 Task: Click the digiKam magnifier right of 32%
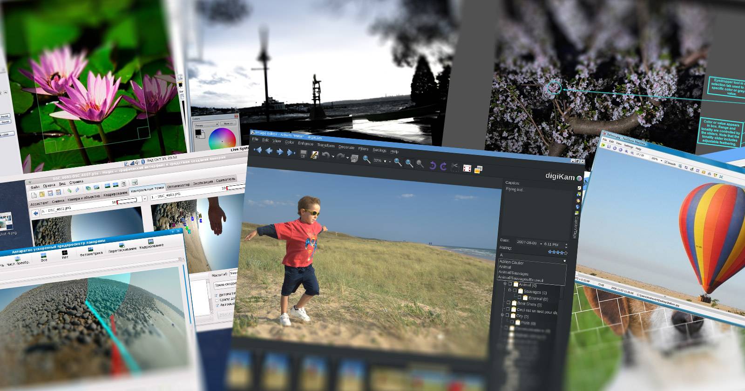pyautogui.click(x=398, y=162)
